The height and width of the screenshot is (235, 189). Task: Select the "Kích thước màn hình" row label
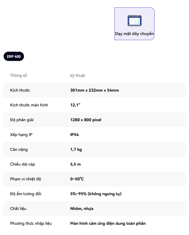click(x=29, y=105)
